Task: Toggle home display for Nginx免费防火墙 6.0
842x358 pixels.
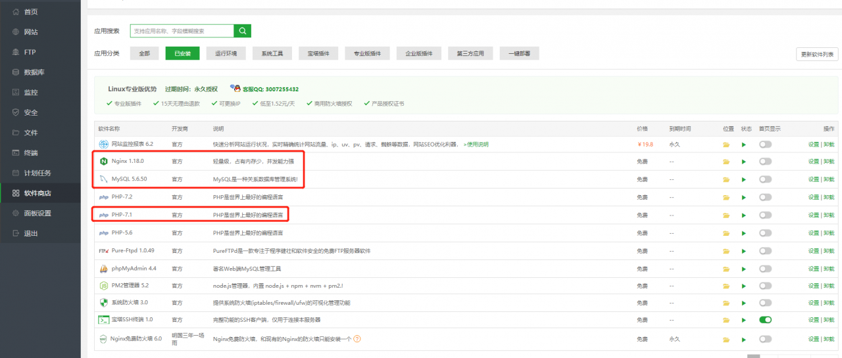Action: pyautogui.click(x=765, y=339)
